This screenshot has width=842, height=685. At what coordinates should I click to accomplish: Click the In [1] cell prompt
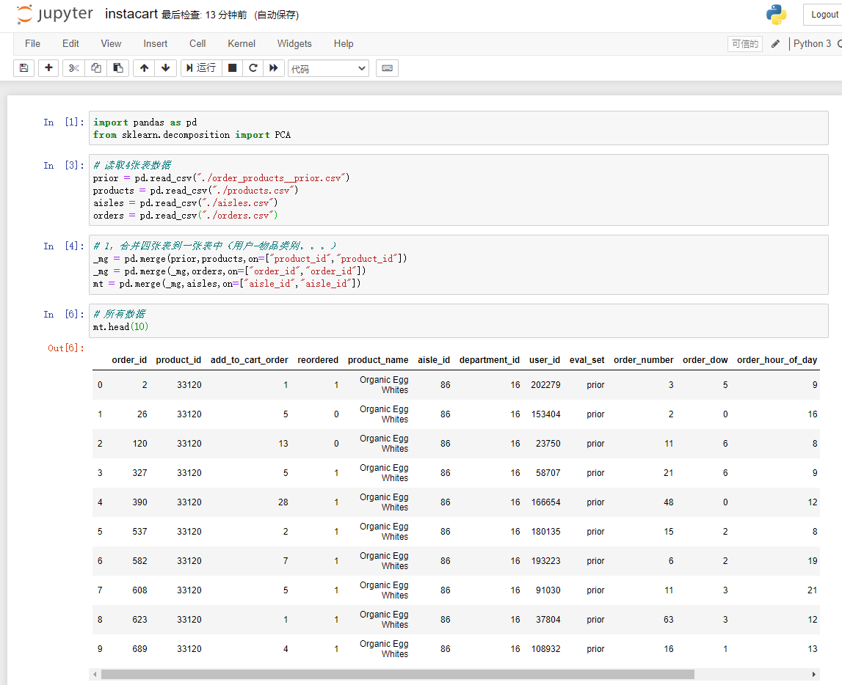pos(63,122)
